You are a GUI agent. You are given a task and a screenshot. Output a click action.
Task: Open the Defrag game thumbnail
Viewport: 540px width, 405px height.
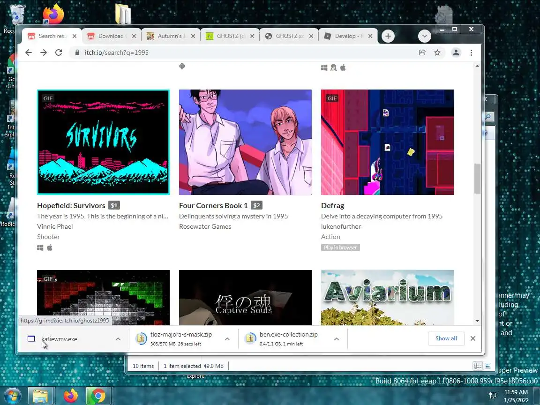pyautogui.click(x=387, y=142)
